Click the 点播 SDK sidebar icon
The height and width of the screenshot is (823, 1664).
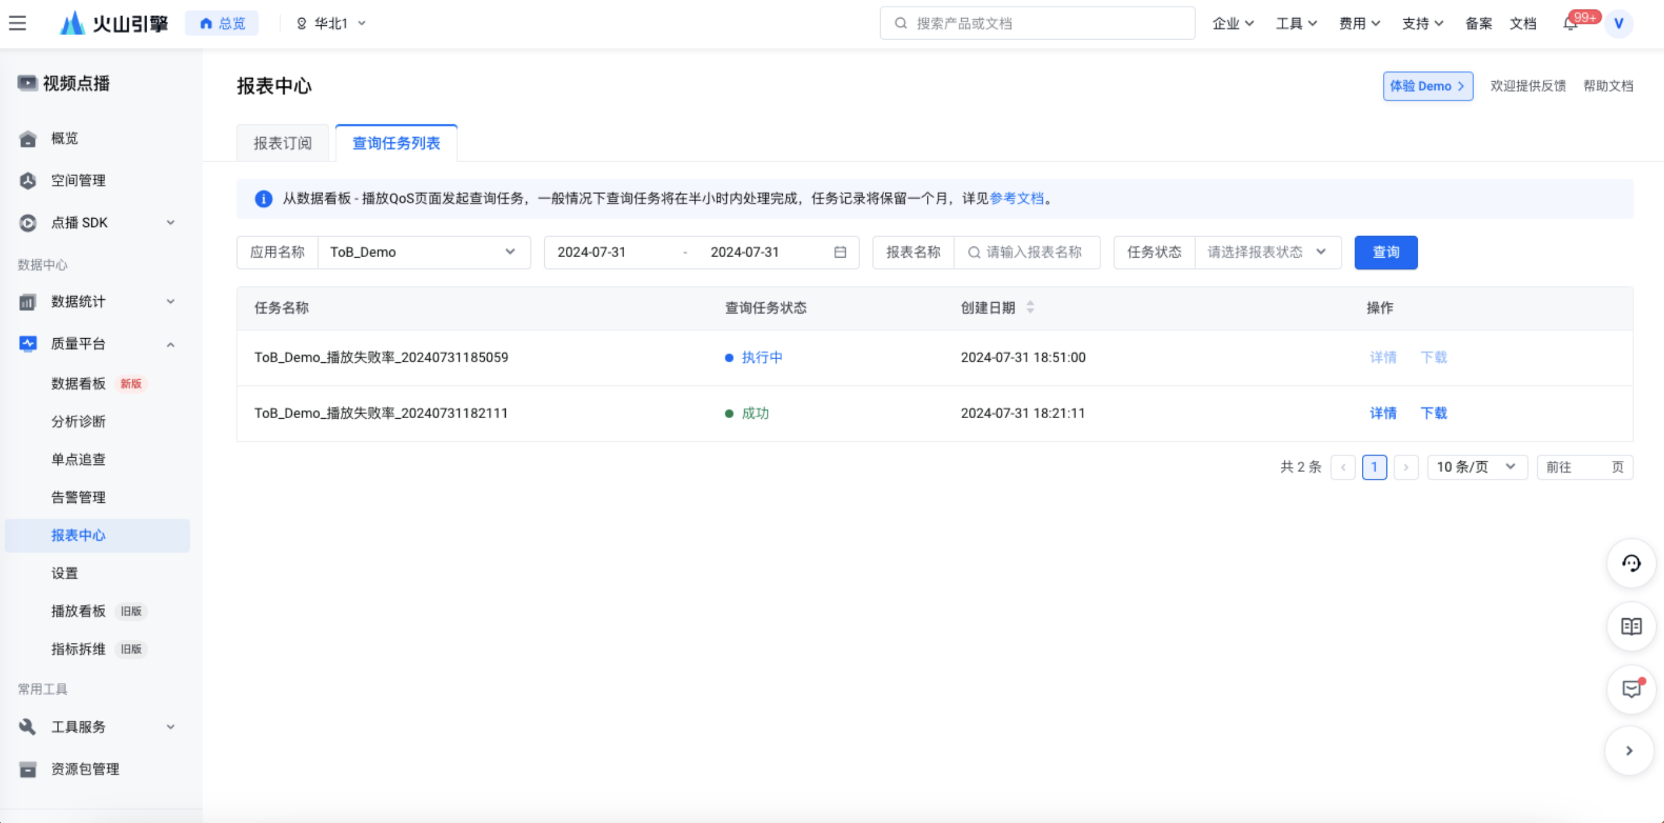pyautogui.click(x=28, y=222)
